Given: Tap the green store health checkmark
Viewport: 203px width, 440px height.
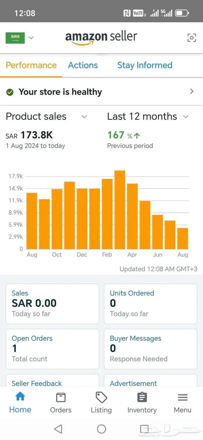Looking at the screenshot, I should (10, 92).
